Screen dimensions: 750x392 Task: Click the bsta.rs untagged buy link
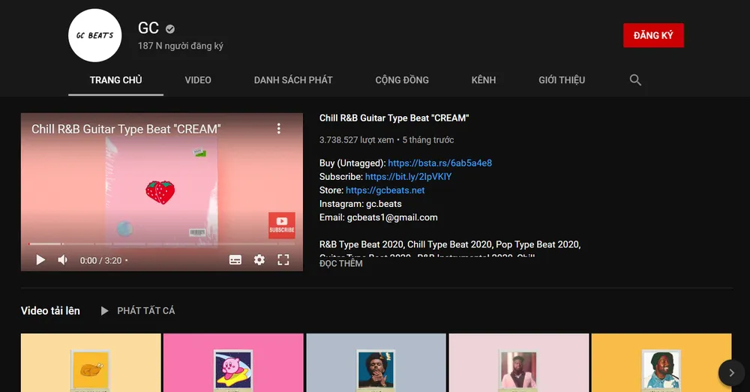coord(439,163)
